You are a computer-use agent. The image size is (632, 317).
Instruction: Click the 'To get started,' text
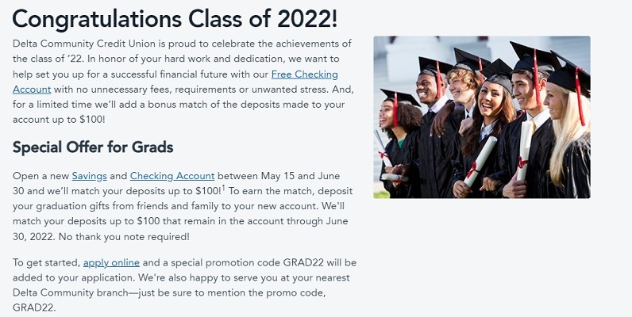pos(46,262)
